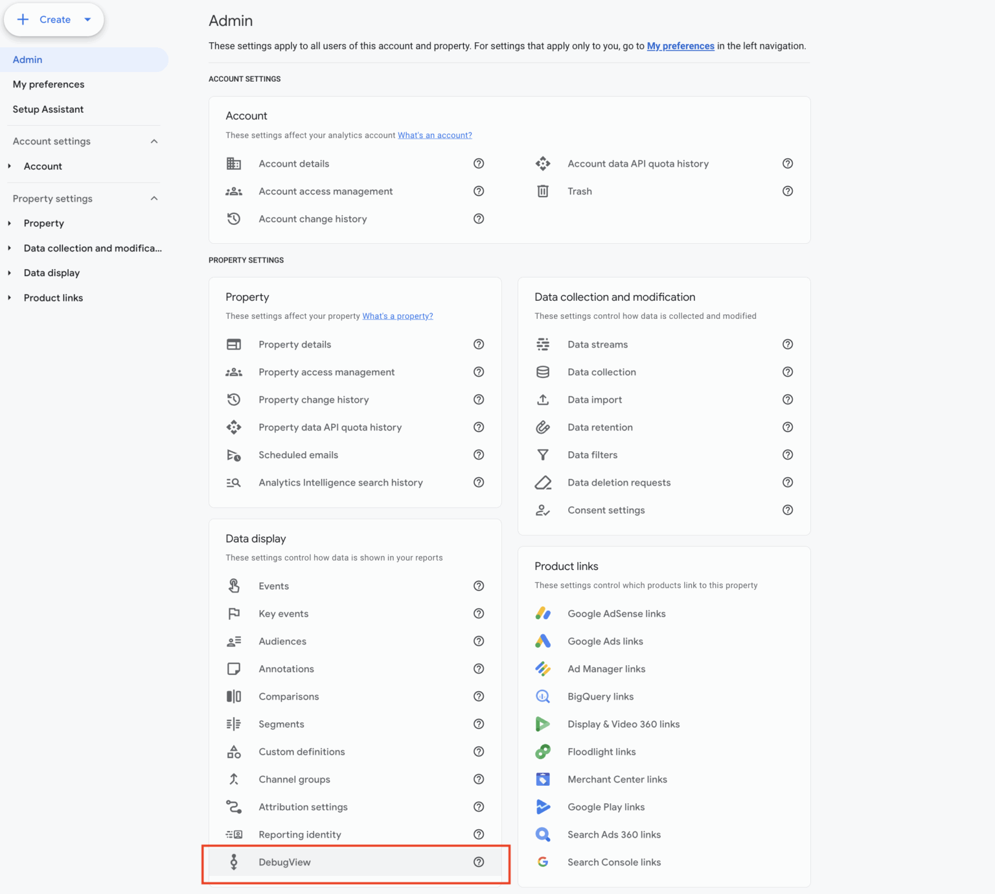Select the BigQuery links icon

pos(543,696)
